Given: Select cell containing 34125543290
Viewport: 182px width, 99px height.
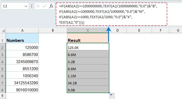Looking at the screenshot, I should click(22, 82).
